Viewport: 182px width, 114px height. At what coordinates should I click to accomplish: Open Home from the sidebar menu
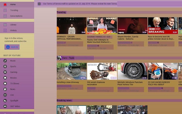[17, 5]
